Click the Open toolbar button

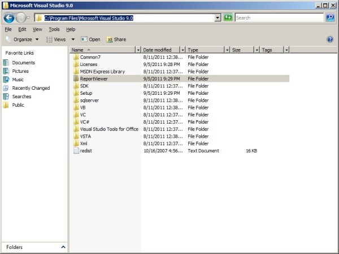click(x=90, y=40)
